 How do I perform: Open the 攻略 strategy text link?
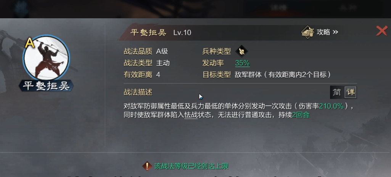click(x=323, y=32)
